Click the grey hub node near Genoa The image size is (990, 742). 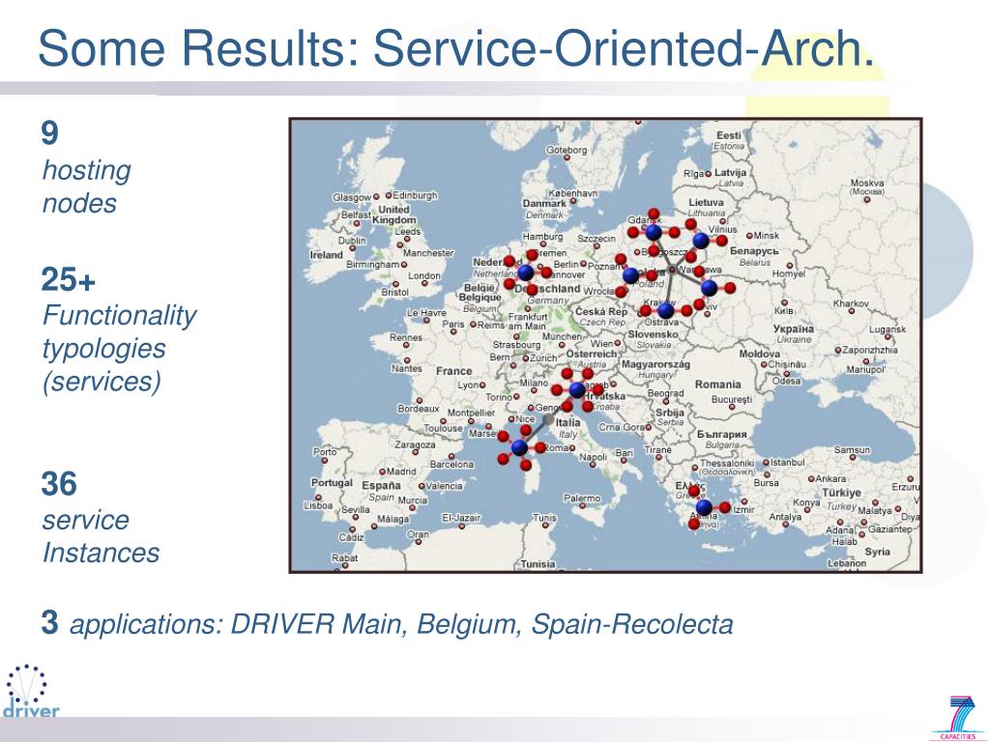pyautogui.click(x=549, y=419)
